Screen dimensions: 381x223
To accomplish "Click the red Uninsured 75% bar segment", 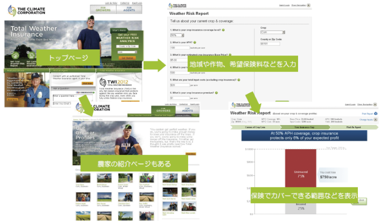I will (301, 168).
